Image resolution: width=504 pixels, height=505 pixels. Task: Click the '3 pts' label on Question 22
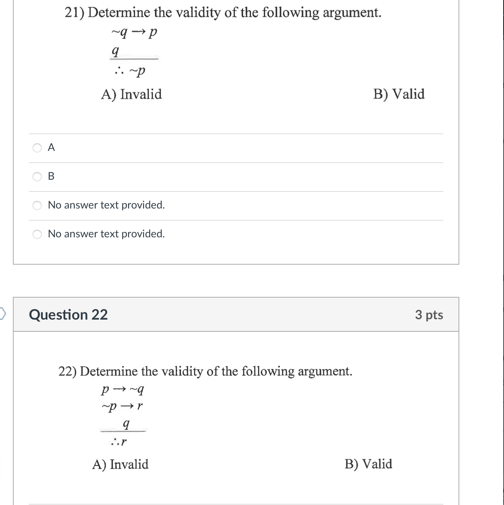(x=429, y=314)
